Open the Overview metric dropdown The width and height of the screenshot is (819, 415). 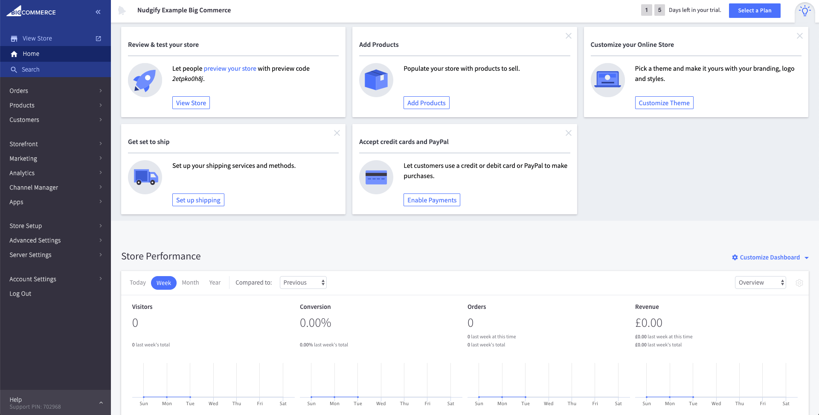pos(760,282)
